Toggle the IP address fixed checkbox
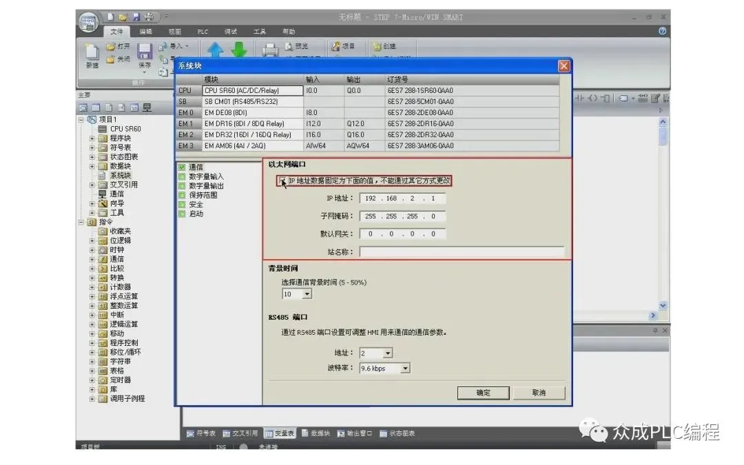Viewport: 744px width, 465px height. tap(282, 180)
